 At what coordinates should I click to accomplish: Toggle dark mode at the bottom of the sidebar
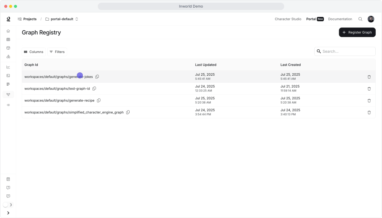coord(8,204)
